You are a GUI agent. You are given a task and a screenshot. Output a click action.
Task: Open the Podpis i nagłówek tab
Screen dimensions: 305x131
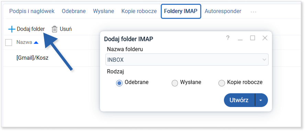32,11
